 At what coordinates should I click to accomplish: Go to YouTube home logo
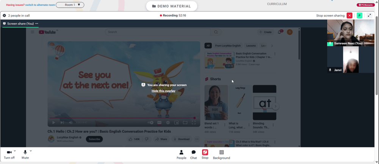[x=47, y=32]
